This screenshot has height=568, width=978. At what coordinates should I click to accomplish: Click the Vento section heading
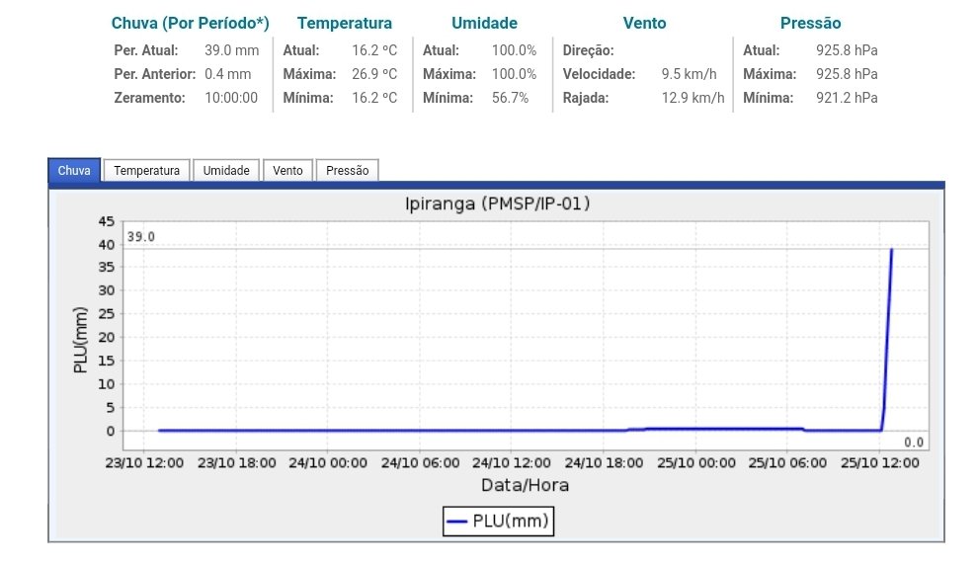coord(644,23)
